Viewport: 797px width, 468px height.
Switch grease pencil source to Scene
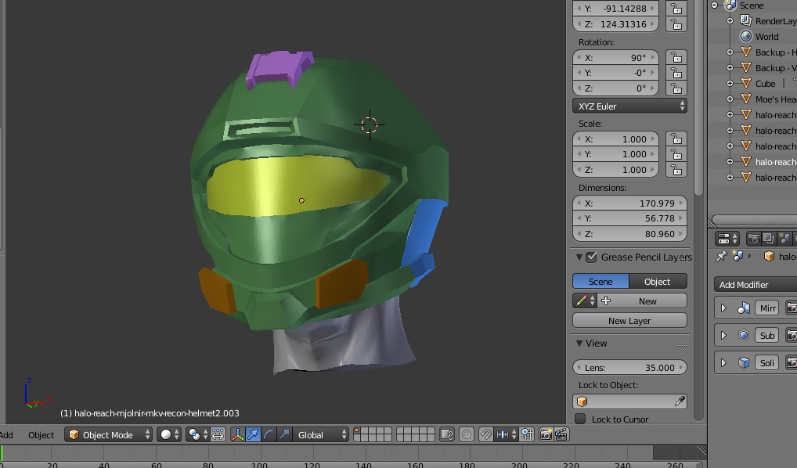pos(600,282)
